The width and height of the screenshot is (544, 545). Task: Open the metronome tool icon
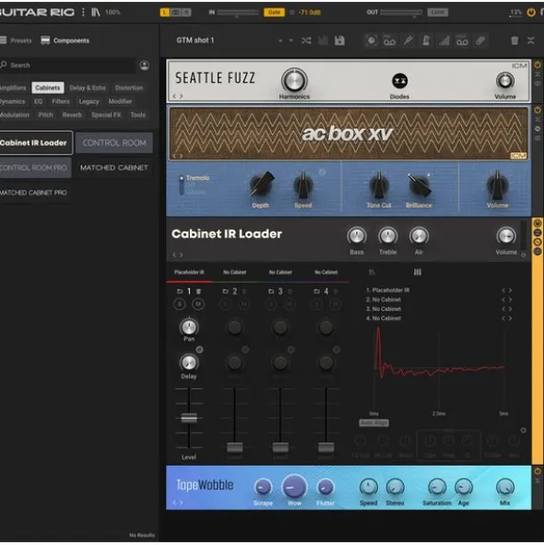[426, 41]
